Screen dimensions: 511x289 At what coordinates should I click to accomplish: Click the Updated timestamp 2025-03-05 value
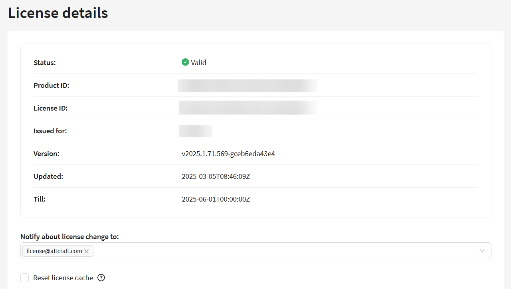click(216, 176)
